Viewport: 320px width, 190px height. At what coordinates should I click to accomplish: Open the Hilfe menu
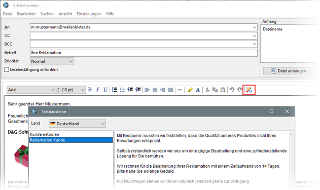click(110, 14)
